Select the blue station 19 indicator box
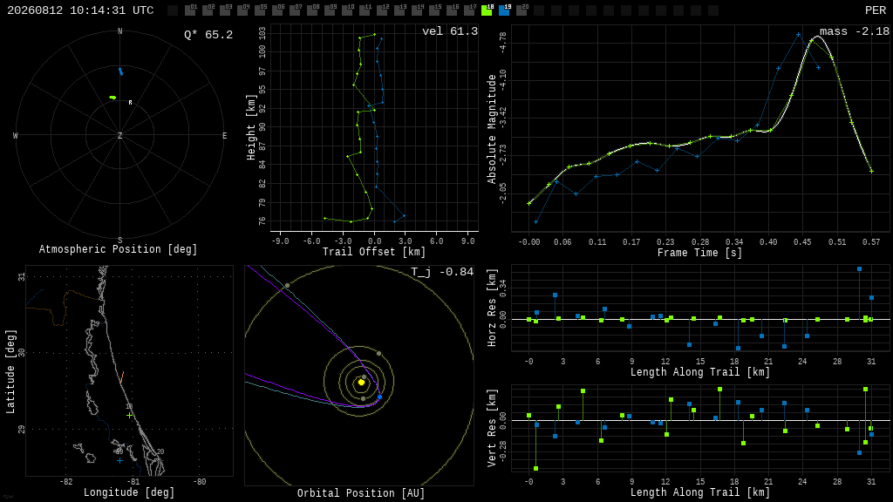The width and height of the screenshot is (893, 502). pyautogui.click(x=505, y=10)
